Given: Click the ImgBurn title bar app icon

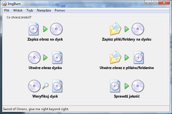Looking at the screenshot, I should 4,4.
